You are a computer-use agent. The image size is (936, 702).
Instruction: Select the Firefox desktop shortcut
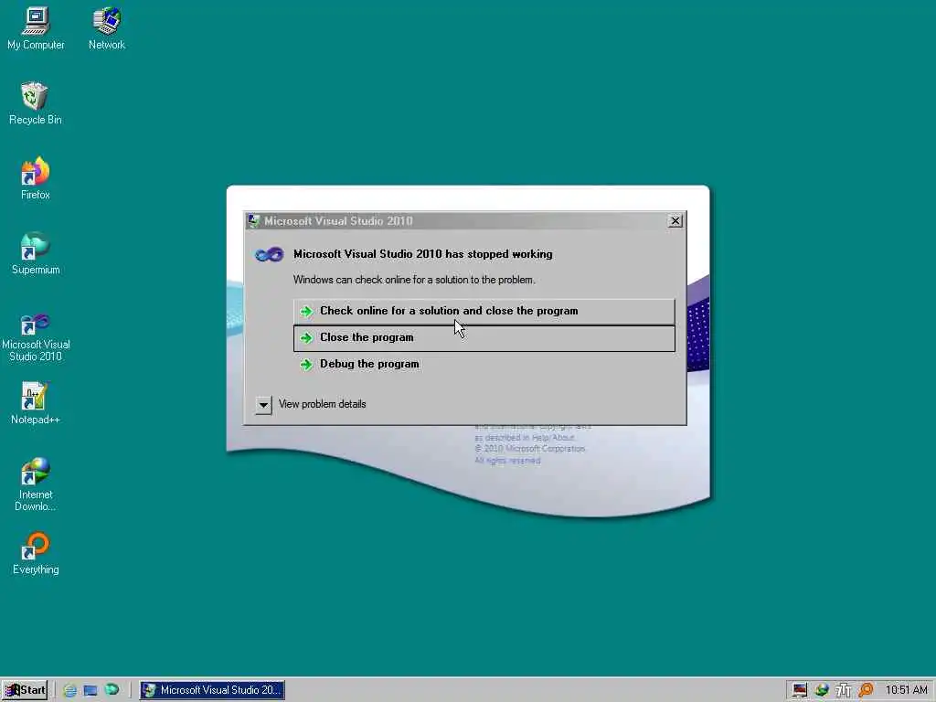coord(36,178)
